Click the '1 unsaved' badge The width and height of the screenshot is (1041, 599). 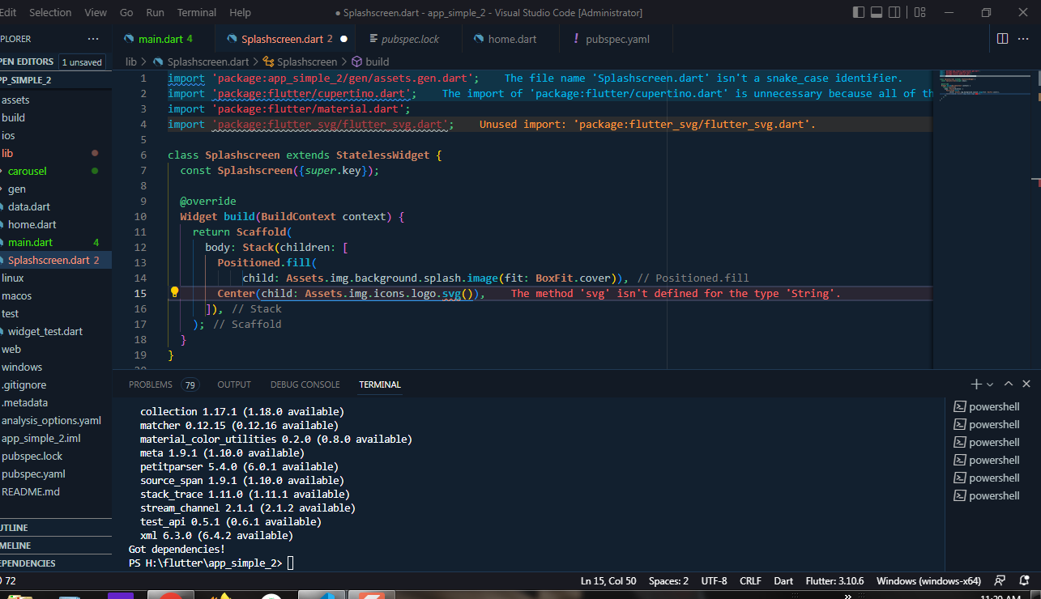(82, 62)
